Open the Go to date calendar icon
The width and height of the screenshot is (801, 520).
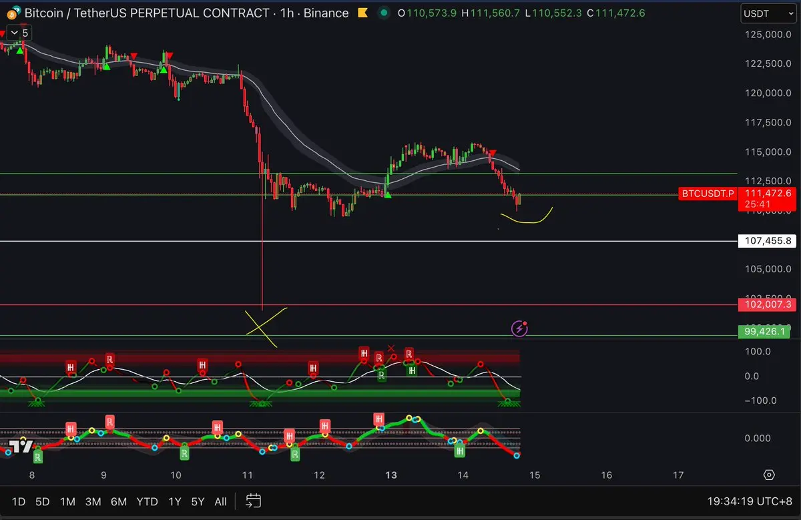253,501
